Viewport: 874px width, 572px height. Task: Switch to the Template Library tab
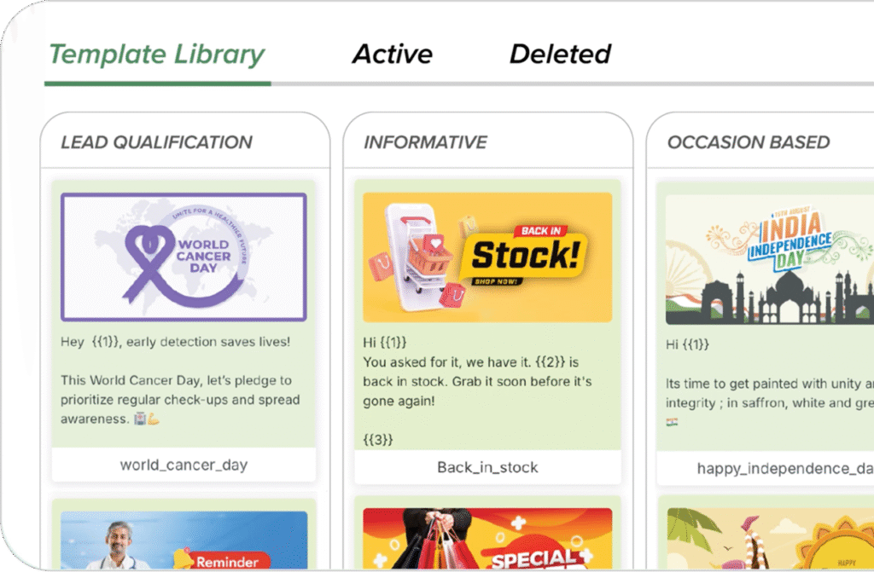(157, 55)
